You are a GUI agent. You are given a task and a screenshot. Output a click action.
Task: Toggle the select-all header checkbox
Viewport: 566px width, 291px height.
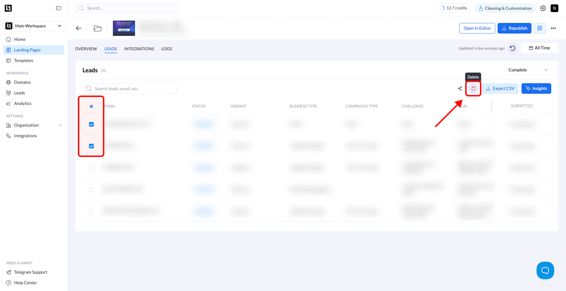click(x=91, y=106)
